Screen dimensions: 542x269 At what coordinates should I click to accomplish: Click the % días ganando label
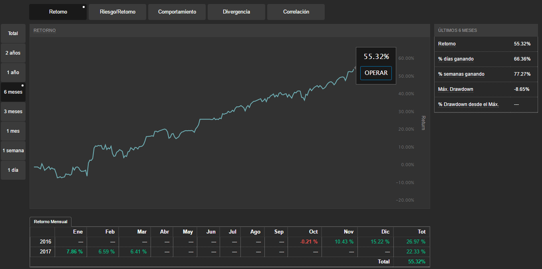click(x=456, y=59)
